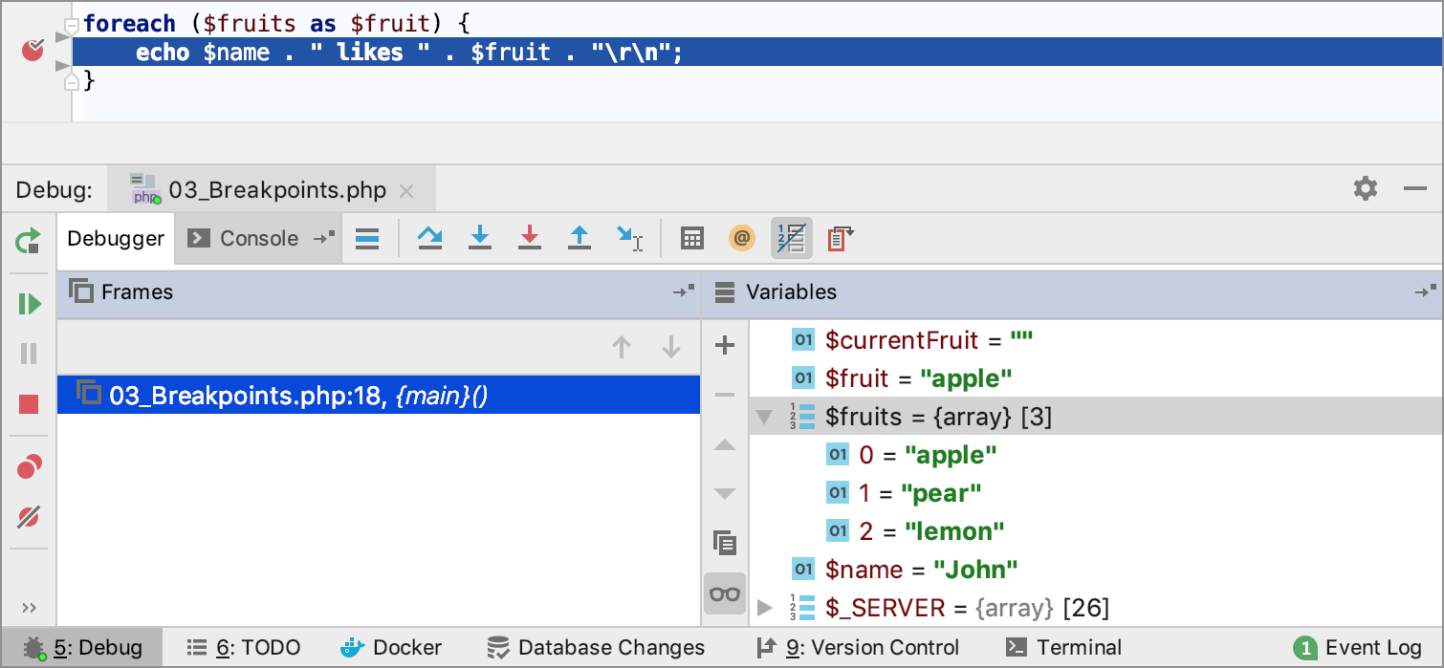Click the Step Into icon

[x=479, y=239]
